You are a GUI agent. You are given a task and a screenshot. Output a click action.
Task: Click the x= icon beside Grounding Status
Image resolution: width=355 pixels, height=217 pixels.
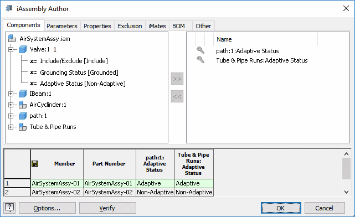(x=33, y=73)
